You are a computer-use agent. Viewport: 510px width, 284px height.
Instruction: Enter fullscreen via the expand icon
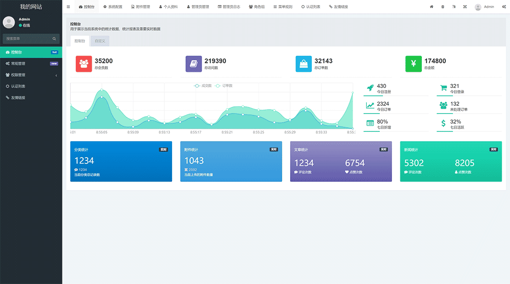465,6
